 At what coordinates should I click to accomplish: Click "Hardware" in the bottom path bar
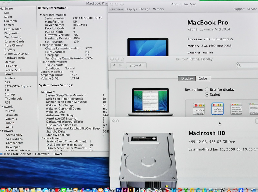pyautogui.click(x=42, y=154)
